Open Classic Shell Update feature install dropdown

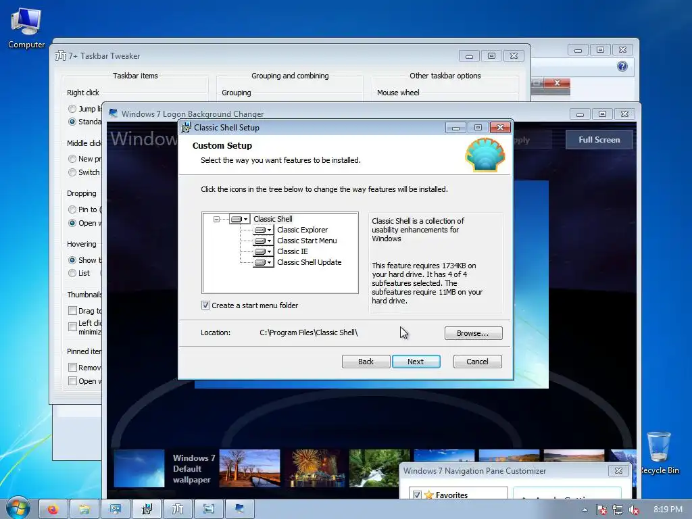pos(264,262)
